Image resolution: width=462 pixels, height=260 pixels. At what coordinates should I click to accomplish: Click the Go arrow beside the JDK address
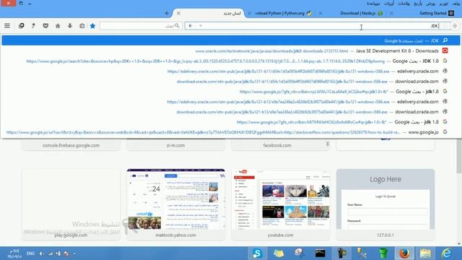pyautogui.click(x=455, y=26)
